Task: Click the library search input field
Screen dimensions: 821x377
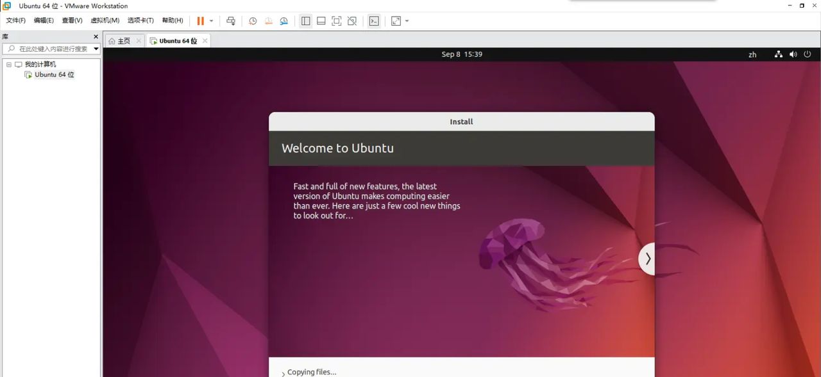Action: click(x=51, y=49)
